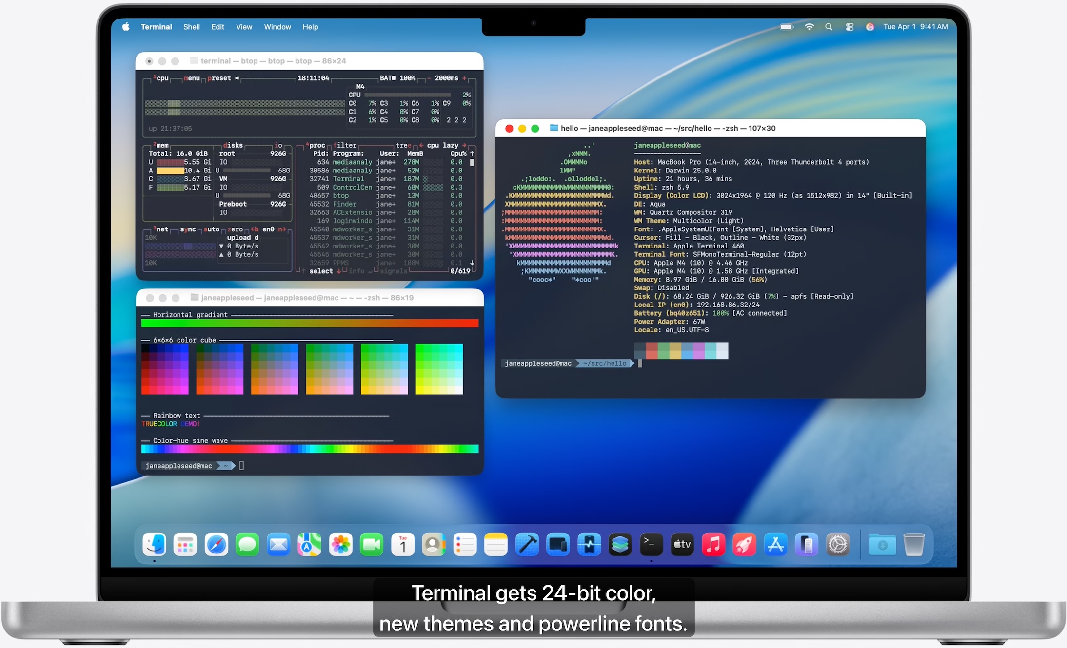Open the Calendar app in Dock
The width and height of the screenshot is (1067, 648).
(x=403, y=544)
